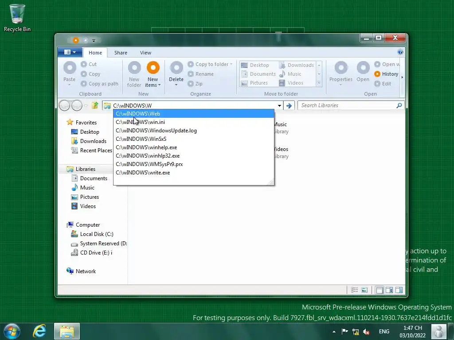Move to Music in ribbon gallery
The height and width of the screenshot is (340, 454).
tap(290, 74)
